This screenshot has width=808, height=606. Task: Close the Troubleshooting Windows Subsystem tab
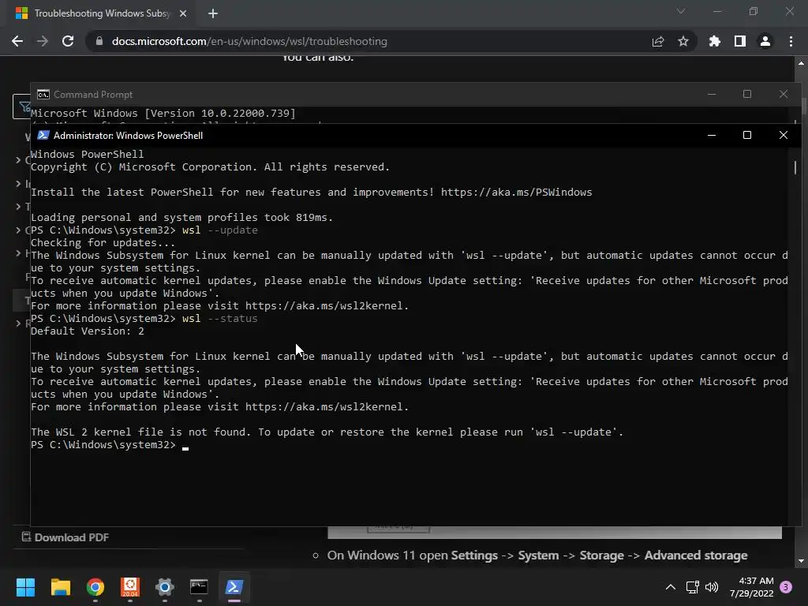tap(183, 13)
